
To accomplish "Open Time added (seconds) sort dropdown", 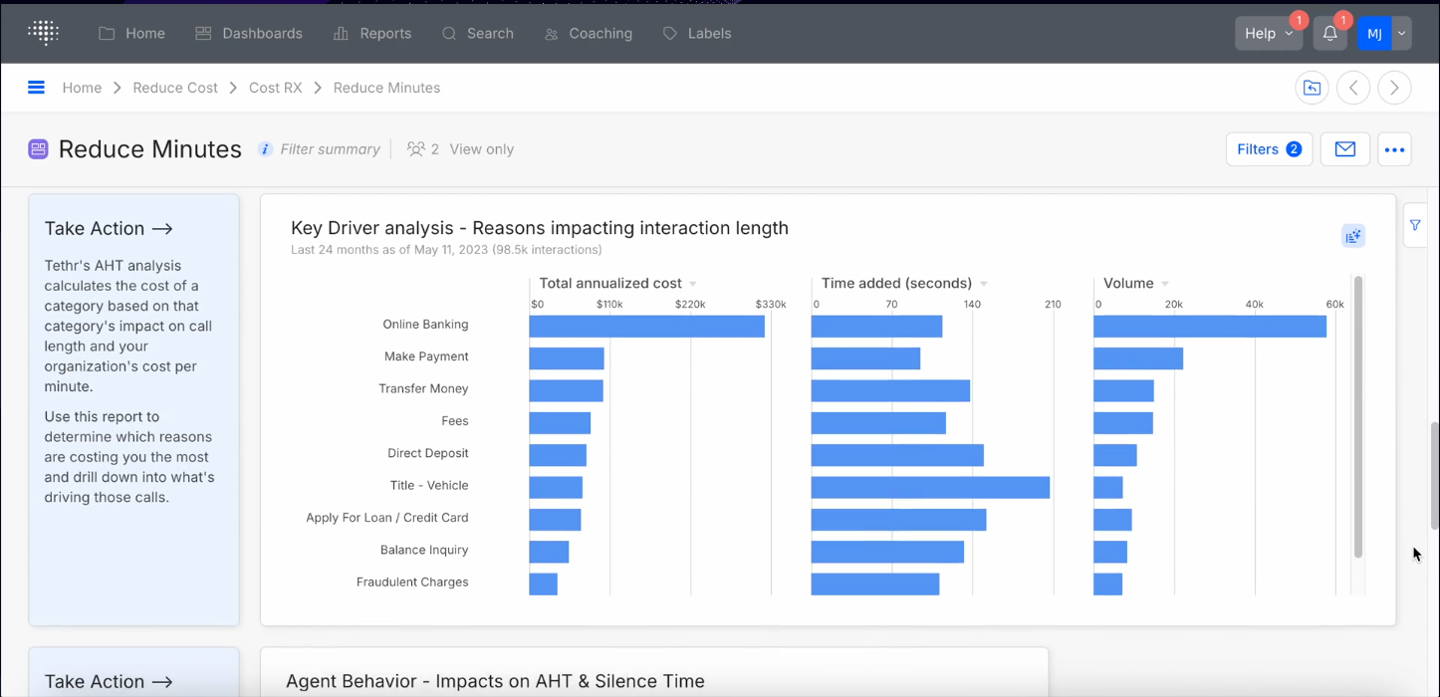I will tap(983, 284).
